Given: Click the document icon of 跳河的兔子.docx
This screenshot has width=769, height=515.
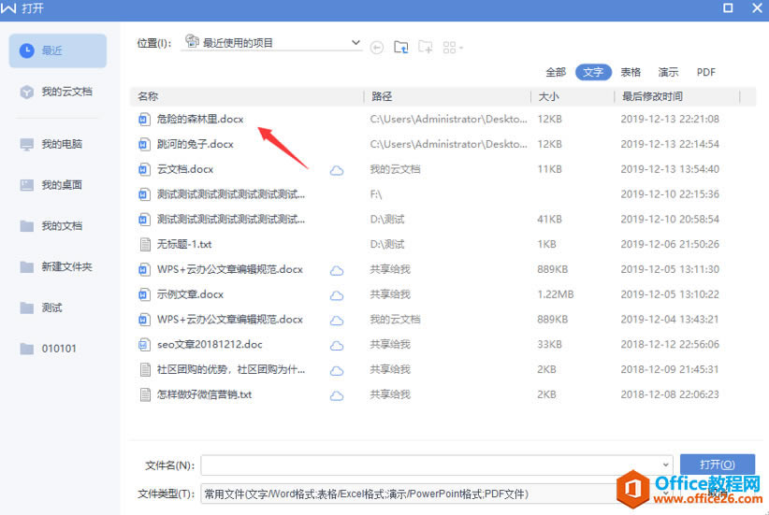Looking at the screenshot, I should [144, 144].
